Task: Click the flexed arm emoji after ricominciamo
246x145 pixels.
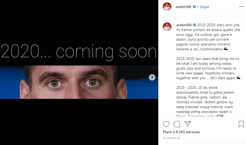Action: (x=226, y=49)
